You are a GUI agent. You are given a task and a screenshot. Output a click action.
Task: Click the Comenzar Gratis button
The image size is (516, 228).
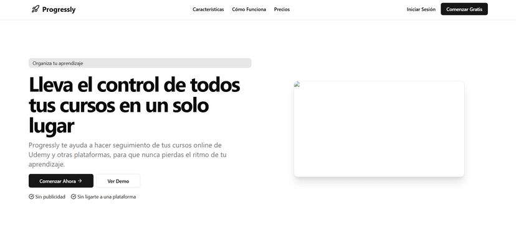coord(464,9)
